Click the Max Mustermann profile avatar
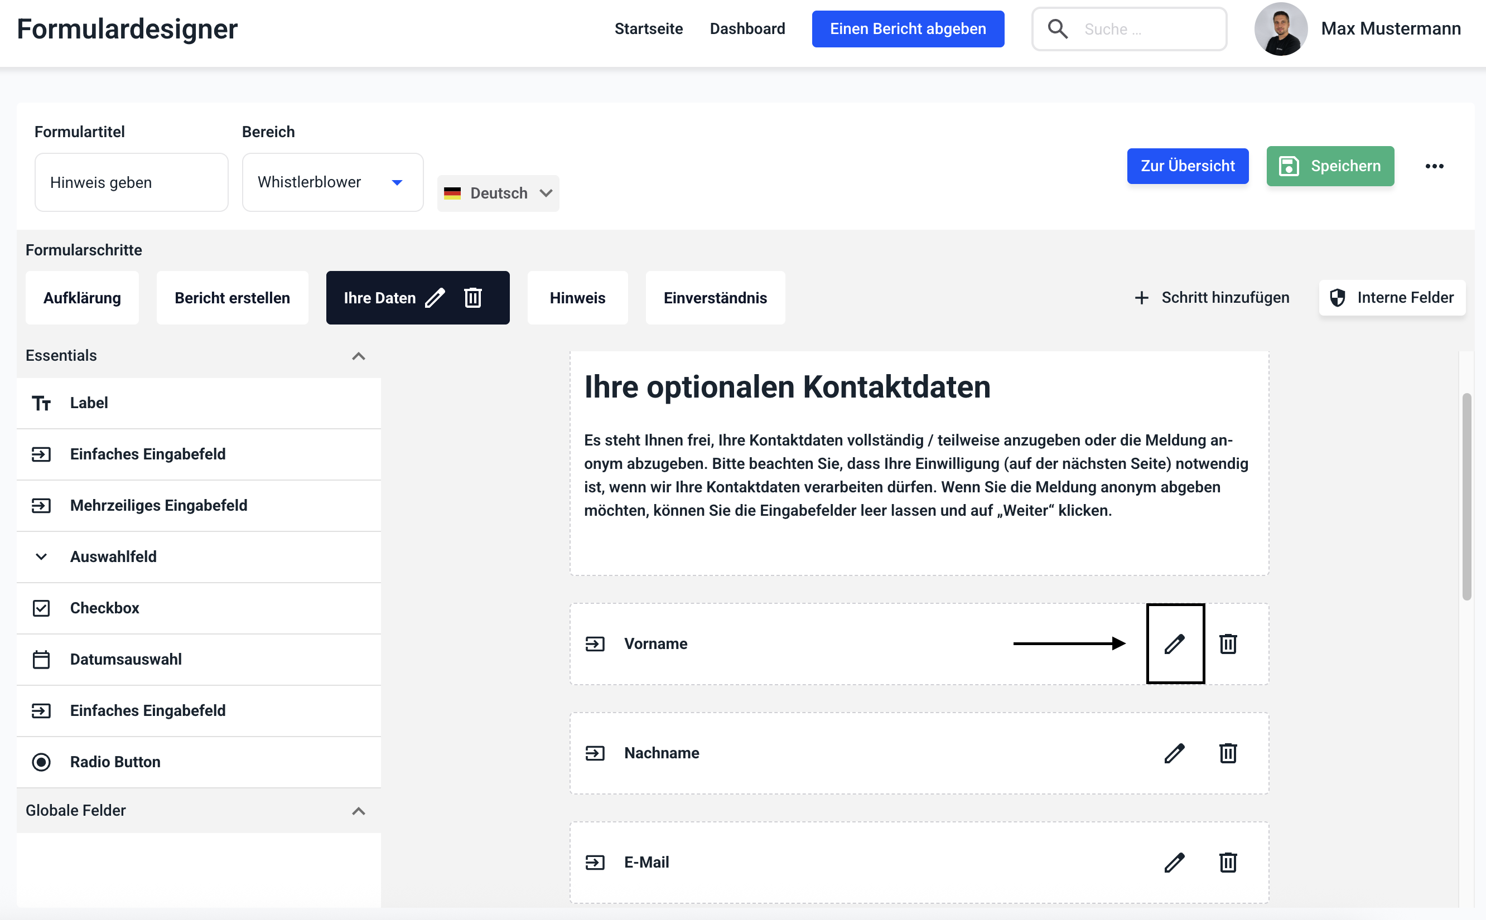The width and height of the screenshot is (1486, 920). point(1280,28)
